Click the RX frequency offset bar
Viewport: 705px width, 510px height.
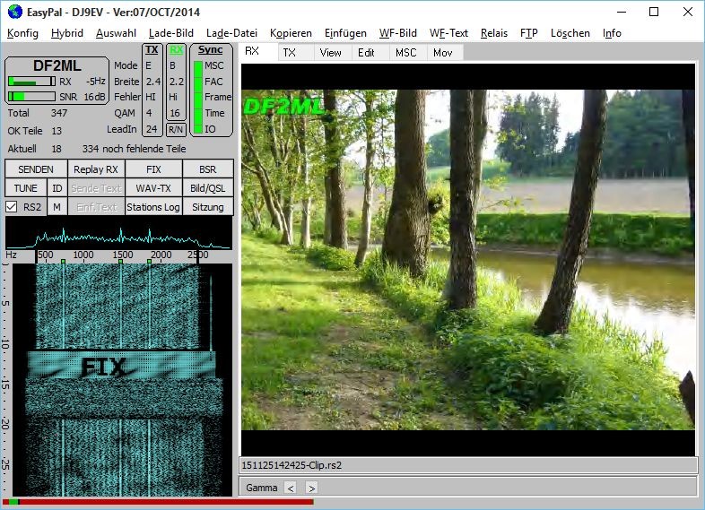tap(31, 82)
